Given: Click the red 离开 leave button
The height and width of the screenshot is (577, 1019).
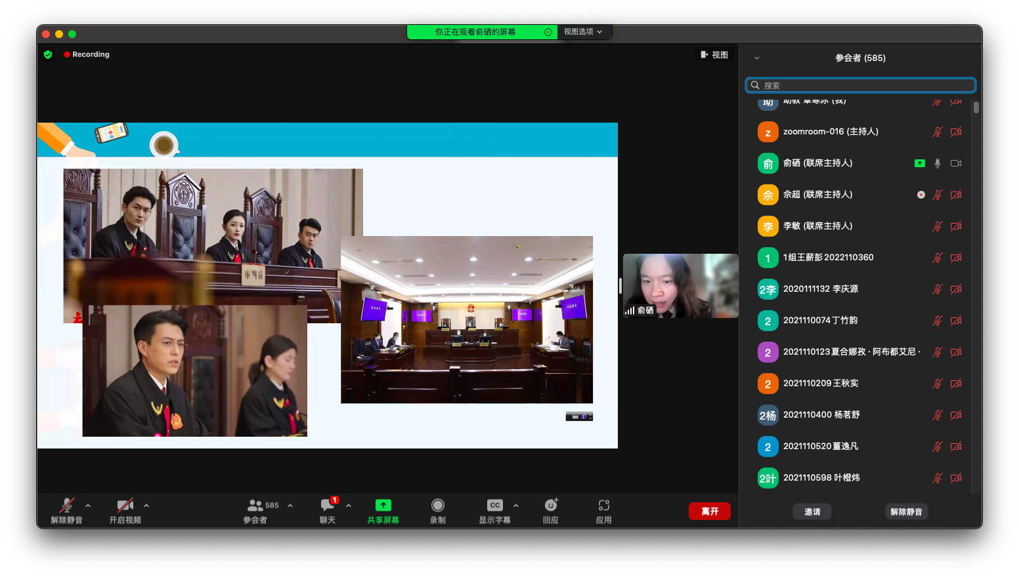Looking at the screenshot, I should [x=709, y=511].
